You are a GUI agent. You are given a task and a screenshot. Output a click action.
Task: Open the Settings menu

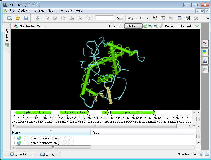(39, 11)
